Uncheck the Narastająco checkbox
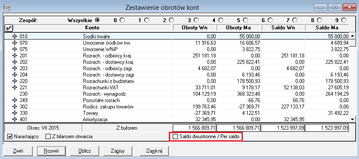Viewport: 359px width, 159px height. [x=10, y=137]
